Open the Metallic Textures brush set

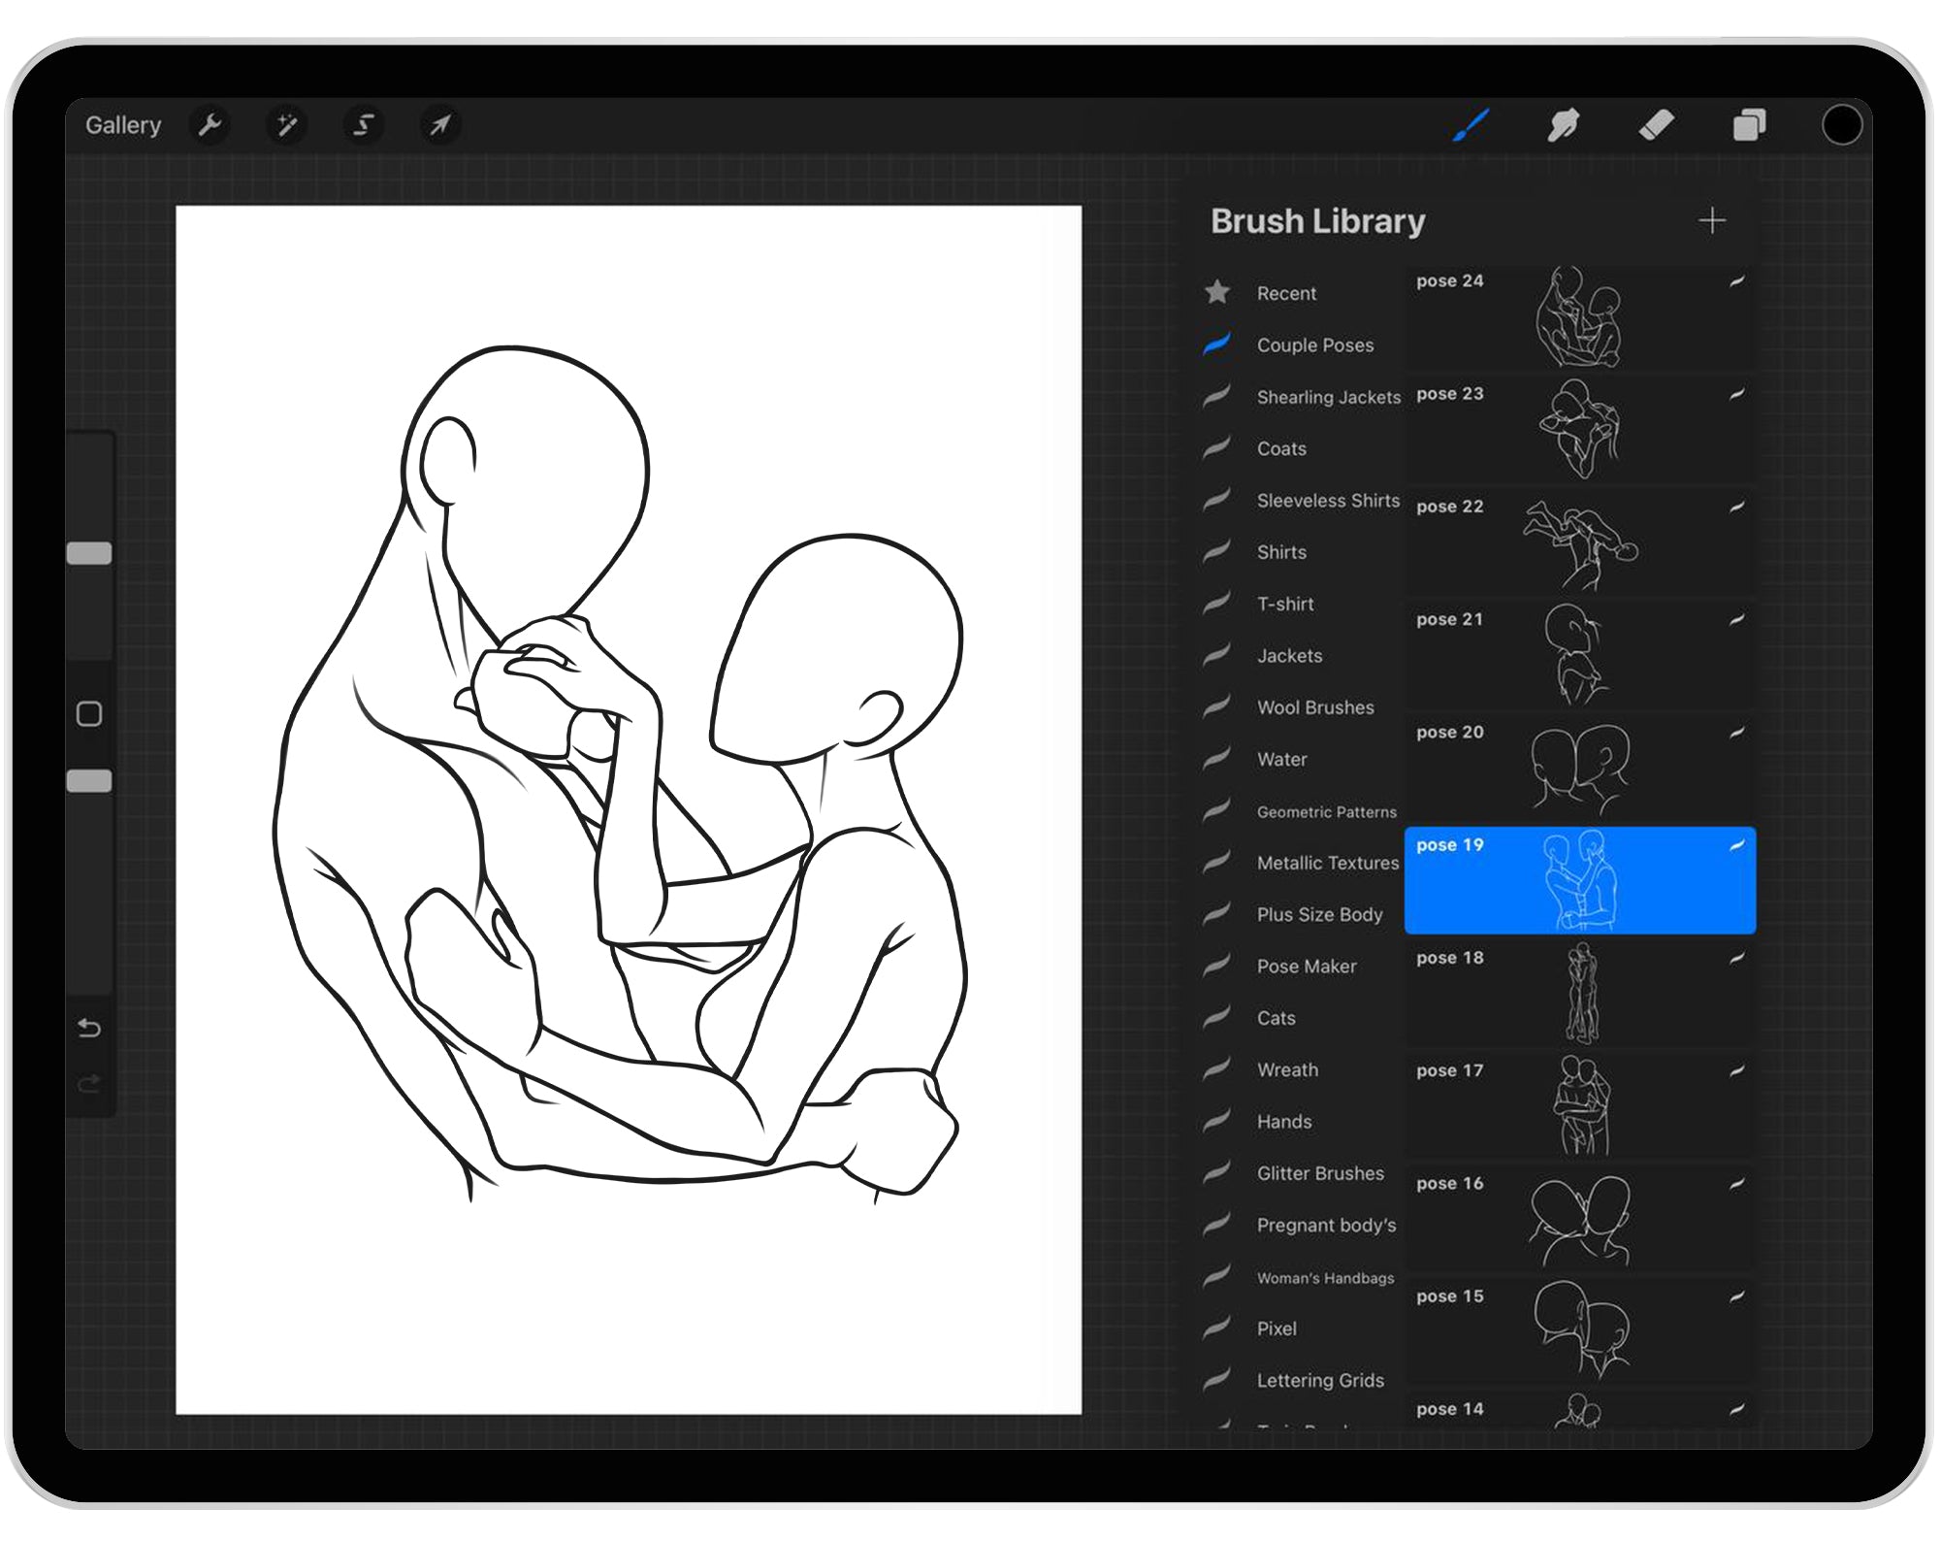[1326, 863]
